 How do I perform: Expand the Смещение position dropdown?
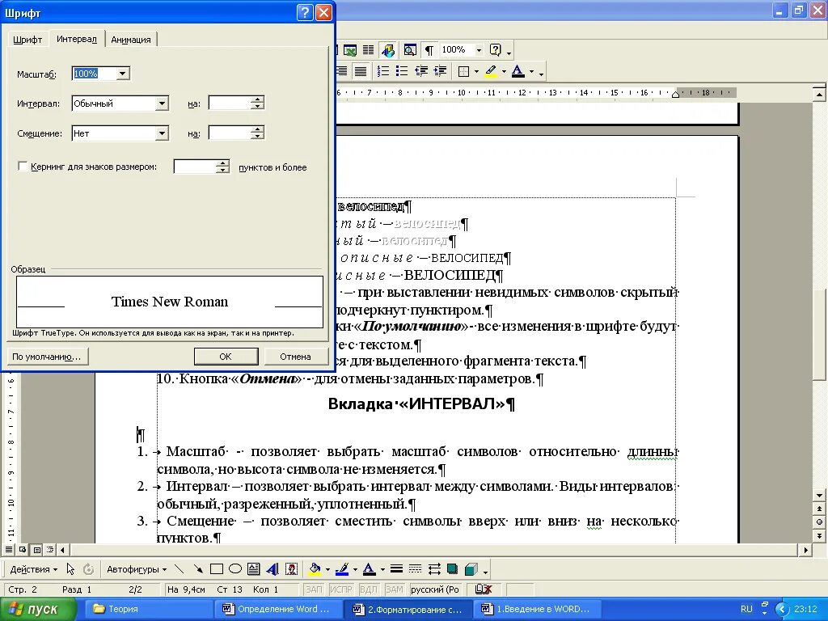[162, 133]
